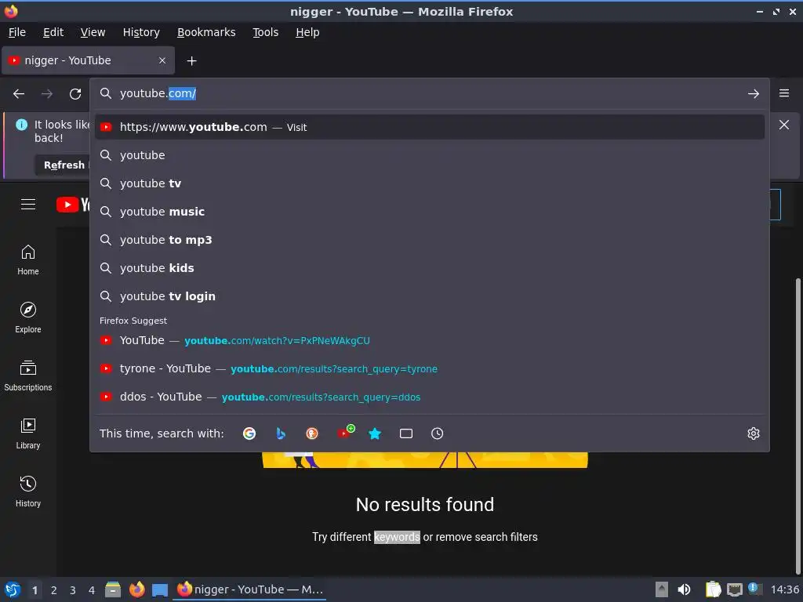The image size is (803, 602).
Task: Launch Firefox from the taskbar quick launcher
Action: coord(136,589)
